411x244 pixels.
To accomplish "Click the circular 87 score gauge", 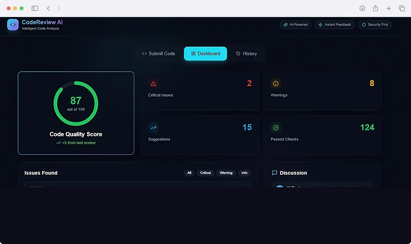I will coord(76,104).
